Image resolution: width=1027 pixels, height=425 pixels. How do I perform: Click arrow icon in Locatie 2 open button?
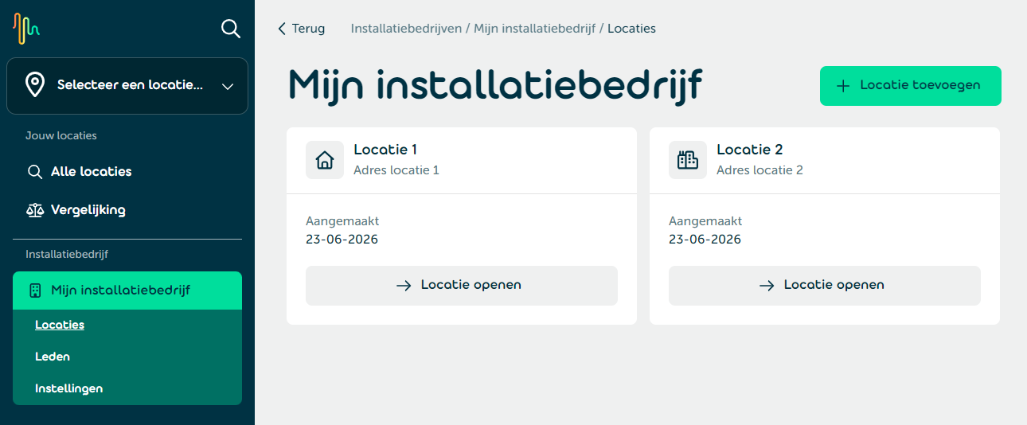[x=767, y=286]
